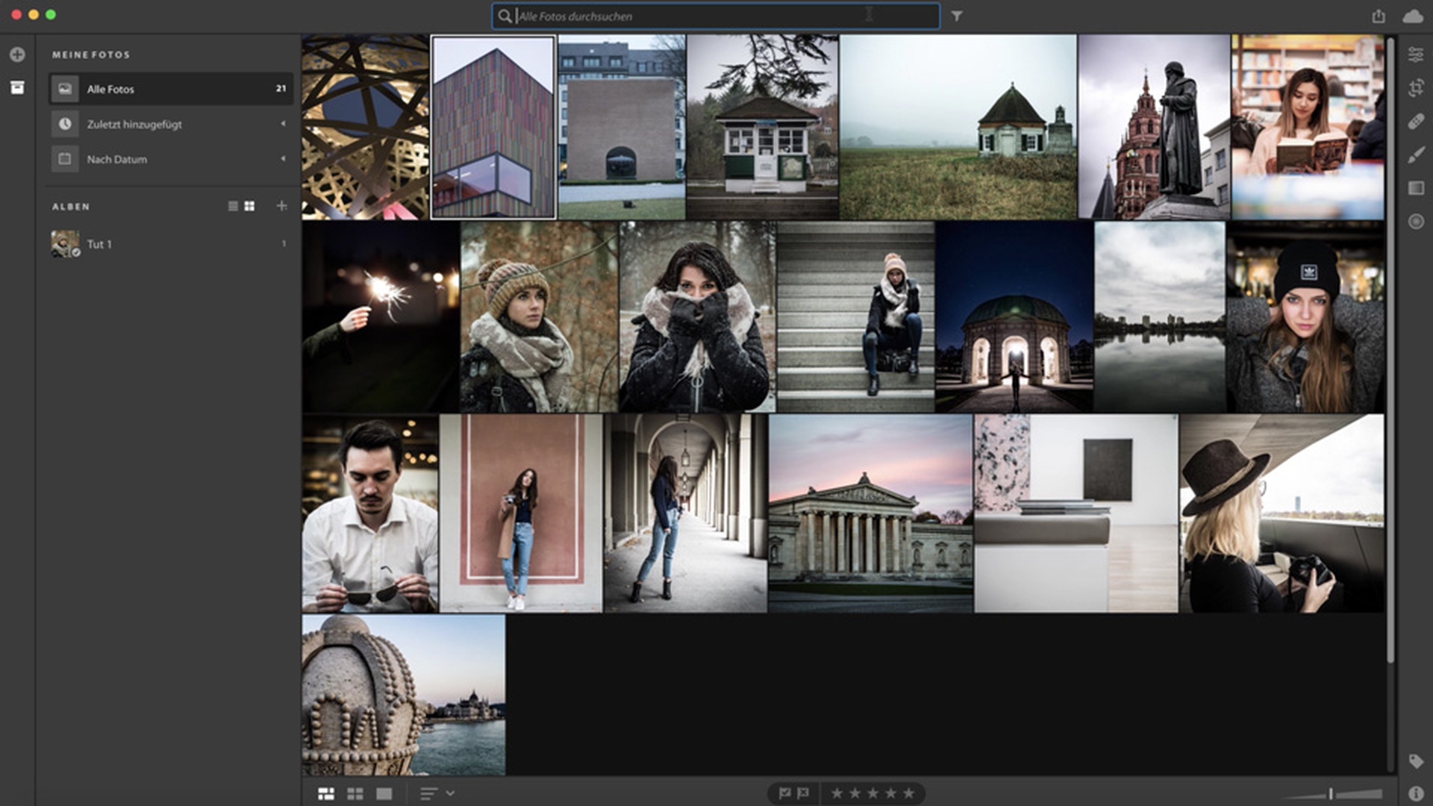Select the Crop and Rotate tool
The image size is (1433, 806).
click(1415, 88)
